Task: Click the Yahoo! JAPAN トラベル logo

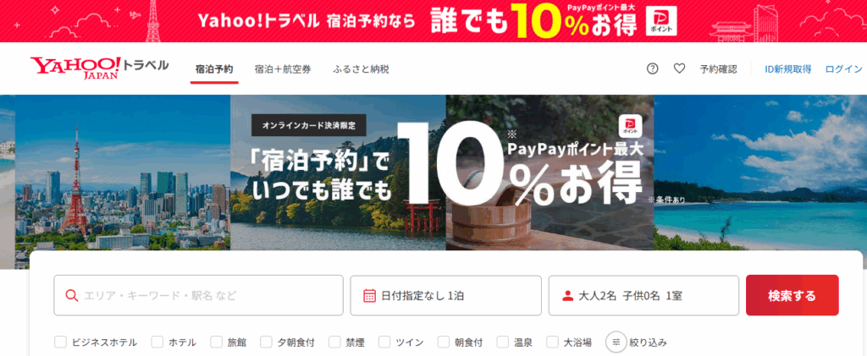Action: coord(100,68)
